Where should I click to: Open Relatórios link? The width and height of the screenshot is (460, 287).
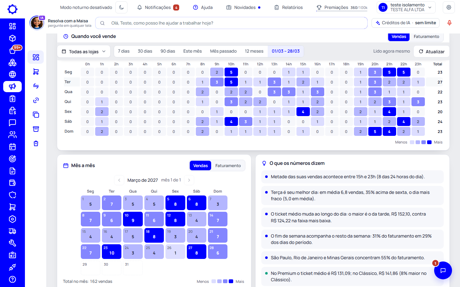coord(288,7)
